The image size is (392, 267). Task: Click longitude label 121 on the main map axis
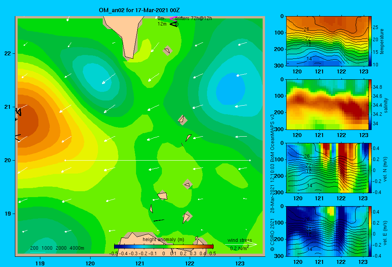point(140,263)
